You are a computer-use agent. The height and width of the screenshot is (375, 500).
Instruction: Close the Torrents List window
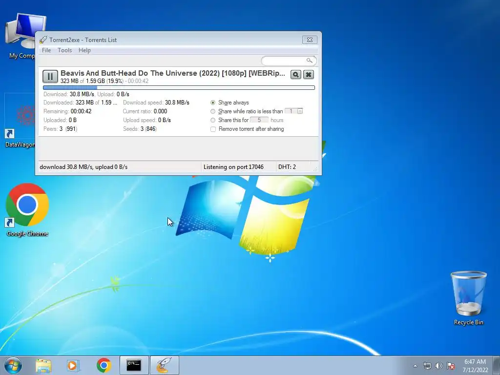310,40
